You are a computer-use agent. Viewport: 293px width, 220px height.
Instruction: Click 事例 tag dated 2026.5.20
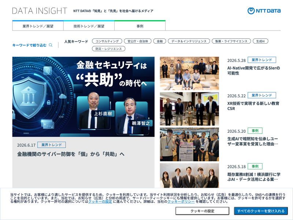[255, 131]
